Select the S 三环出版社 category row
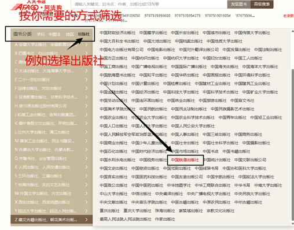The height and width of the screenshot is (230, 294). pyautogui.click(x=52, y=176)
